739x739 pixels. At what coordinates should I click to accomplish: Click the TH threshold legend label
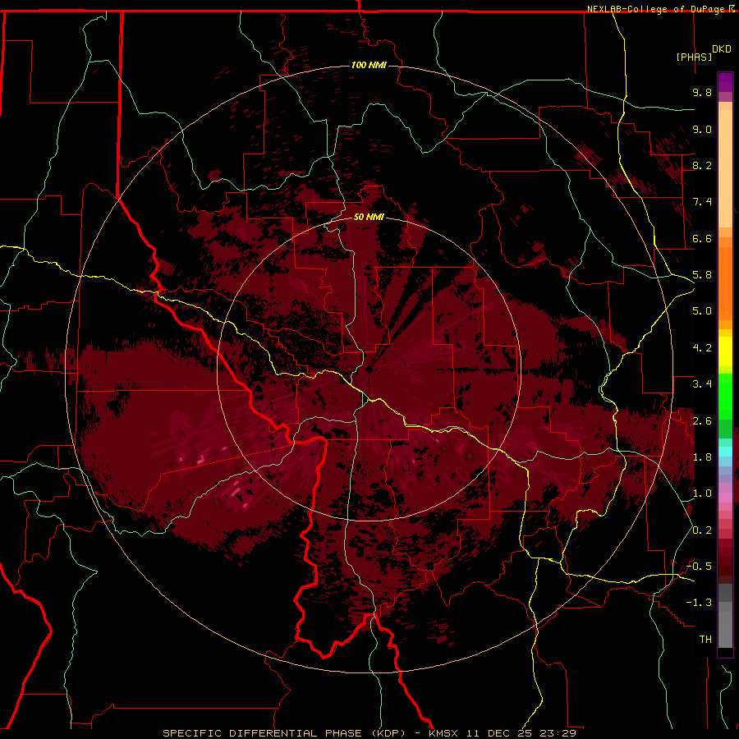click(705, 640)
